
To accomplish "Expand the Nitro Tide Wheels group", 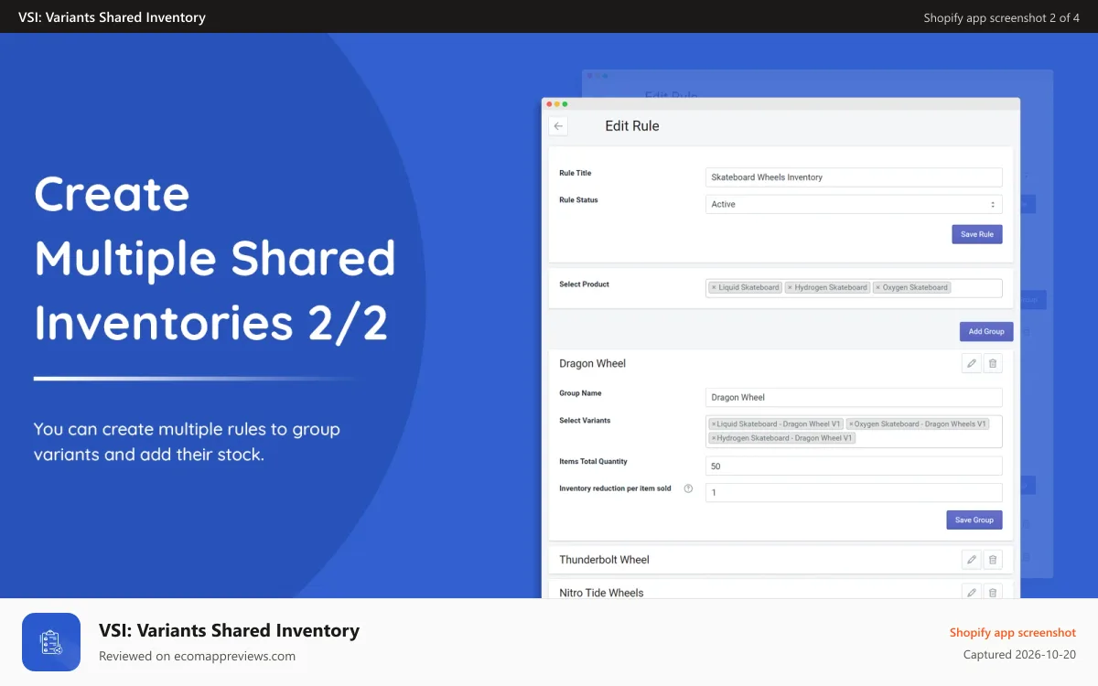I will click(x=780, y=590).
